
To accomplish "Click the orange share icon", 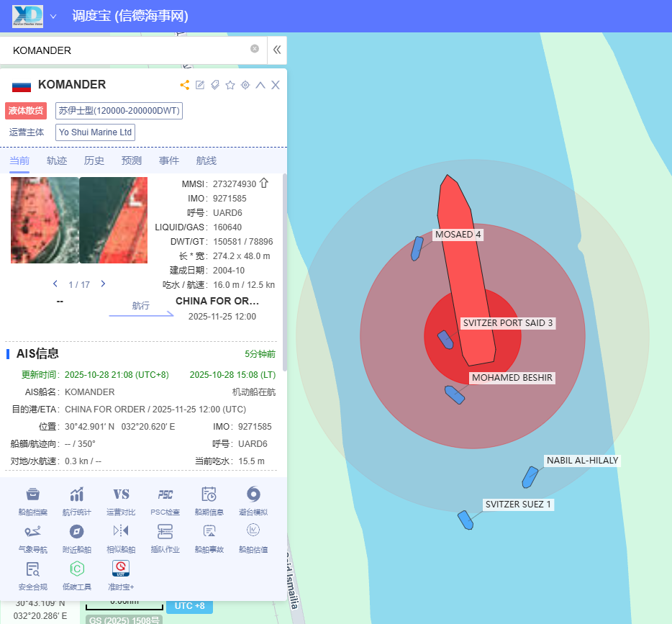I will click(x=185, y=85).
